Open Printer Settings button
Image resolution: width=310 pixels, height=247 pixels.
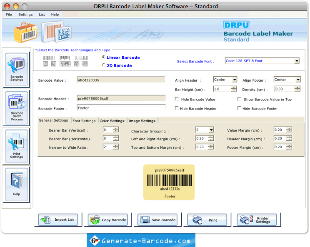click(257, 220)
